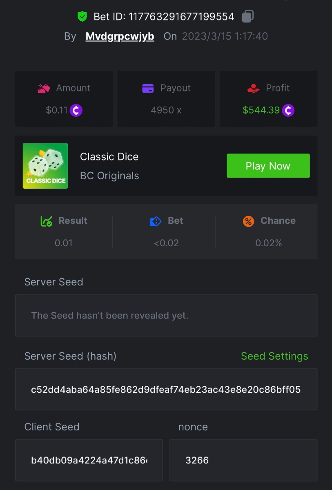Viewport: 332px width, 490px height.
Task: Click the red Profit hand icon
Action: pyautogui.click(x=254, y=88)
